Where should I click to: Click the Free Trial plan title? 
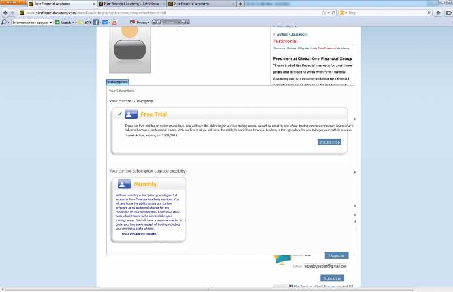(x=153, y=114)
